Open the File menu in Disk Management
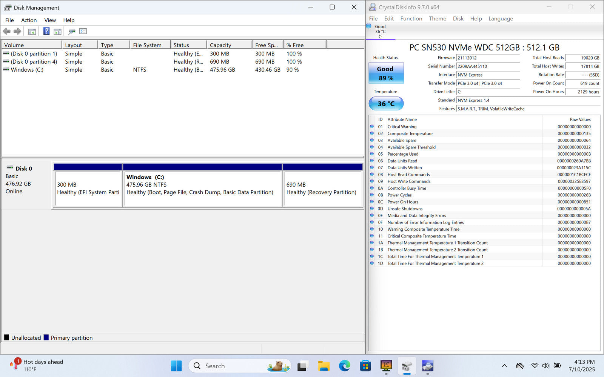 [x=9, y=20]
